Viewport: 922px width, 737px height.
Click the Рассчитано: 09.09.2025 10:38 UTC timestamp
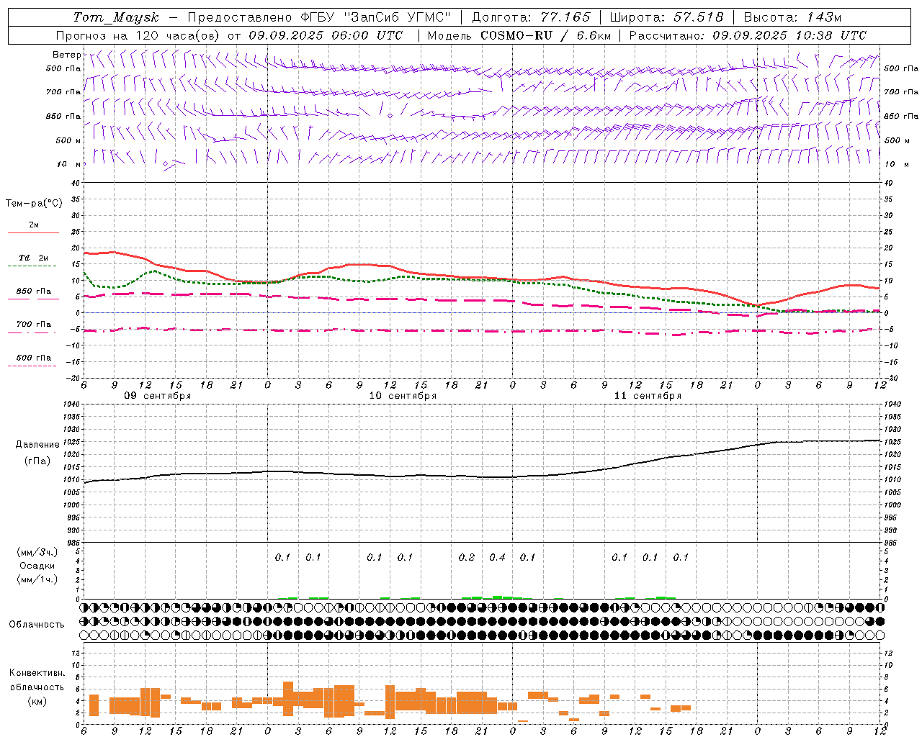pos(748,35)
